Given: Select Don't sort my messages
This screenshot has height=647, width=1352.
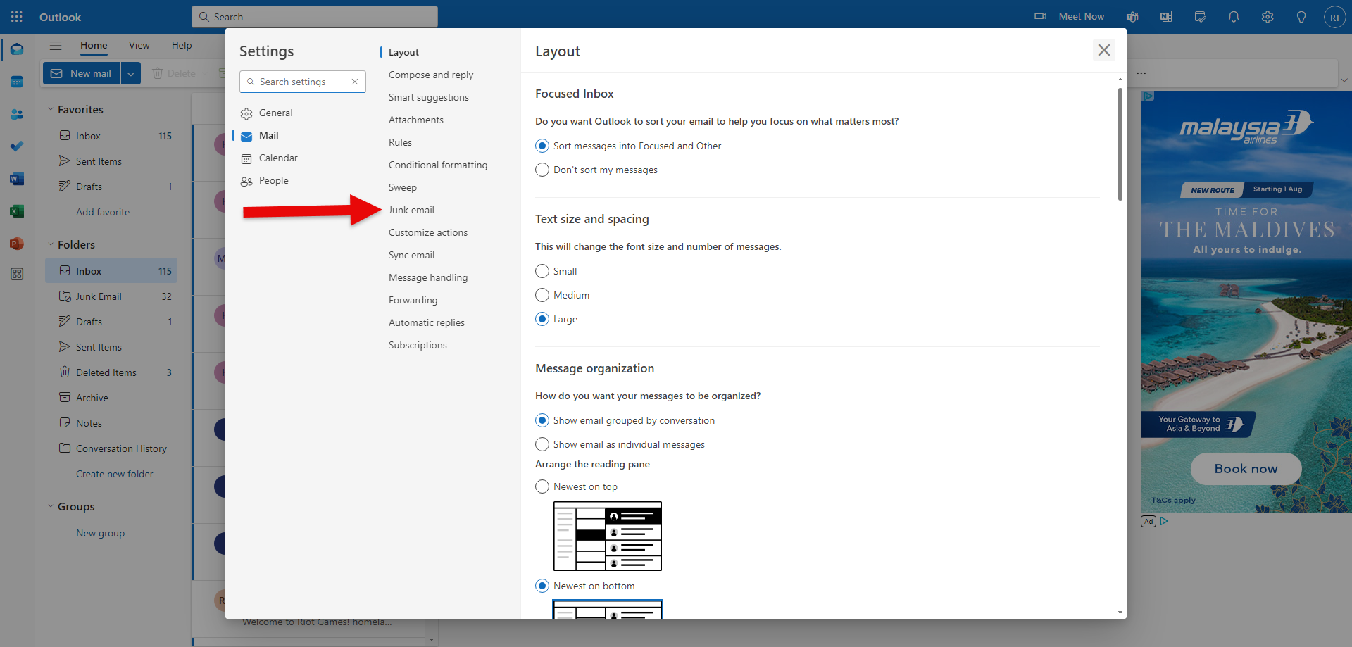Looking at the screenshot, I should click(542, 170).
